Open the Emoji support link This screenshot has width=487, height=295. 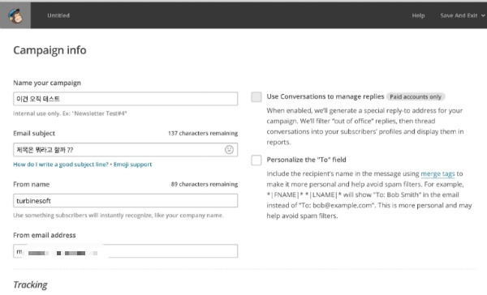[132, 165]
